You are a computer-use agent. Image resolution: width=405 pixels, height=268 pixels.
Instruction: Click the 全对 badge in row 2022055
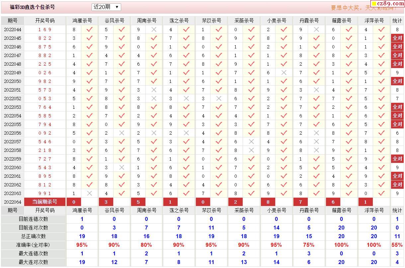click(397, 124)
